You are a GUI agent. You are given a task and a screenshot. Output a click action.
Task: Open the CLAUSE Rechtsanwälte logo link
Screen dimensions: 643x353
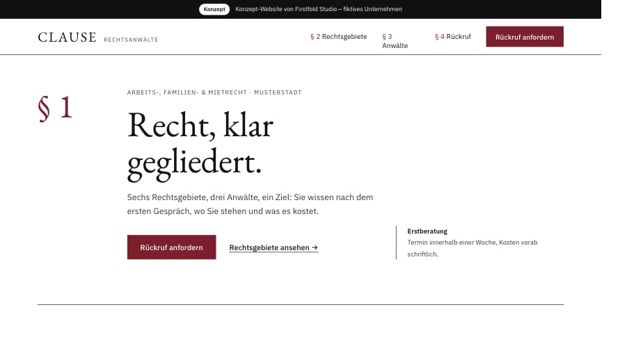point(98,38)
